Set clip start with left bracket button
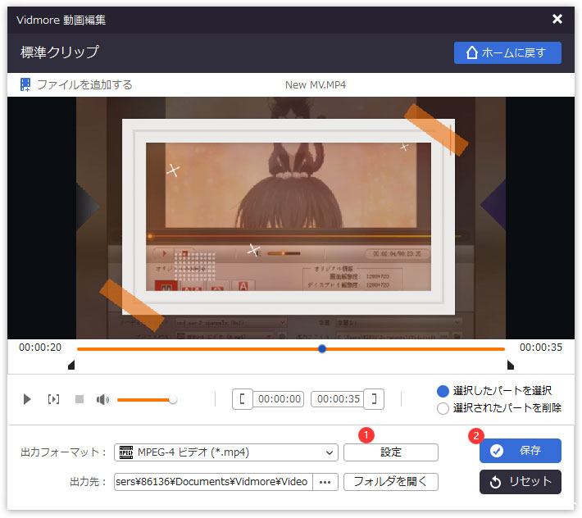Image resolution: width=582 pixels, height=518 pixels. [243, 399]
